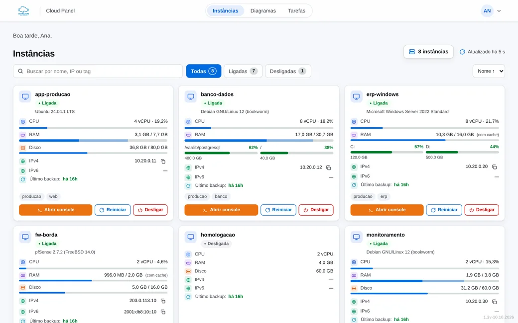Click the IPv6 globe icon on erp-windows
The width and height of the screenshot is (518, 323).
click(x=354, y=176)
